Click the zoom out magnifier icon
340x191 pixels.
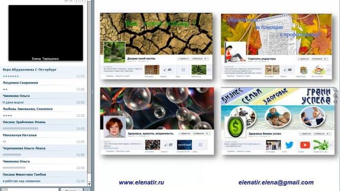pyautogui.click(x=335, y=95)
